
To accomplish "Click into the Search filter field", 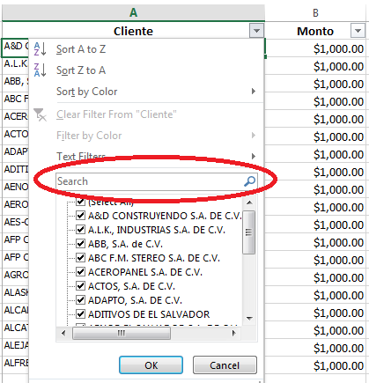I will [x=157, y=181].
